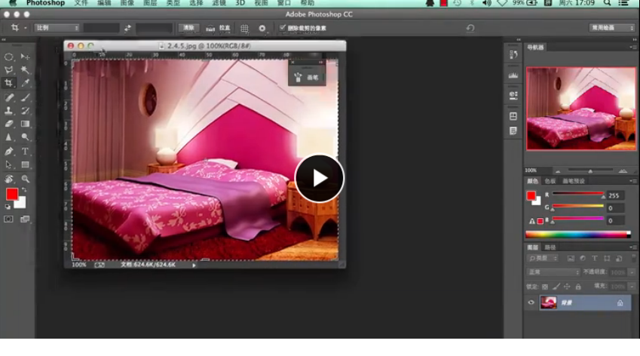Viewport: 640px width, 356px height.
Task: Select the Move tool
Action: tap(26, 57)
